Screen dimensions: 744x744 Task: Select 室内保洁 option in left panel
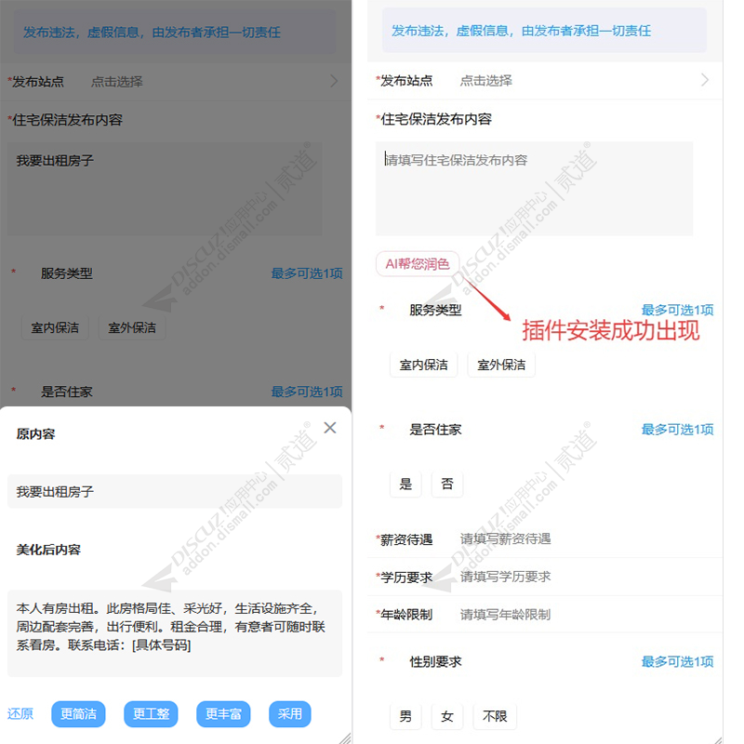(x=55, y=327)
